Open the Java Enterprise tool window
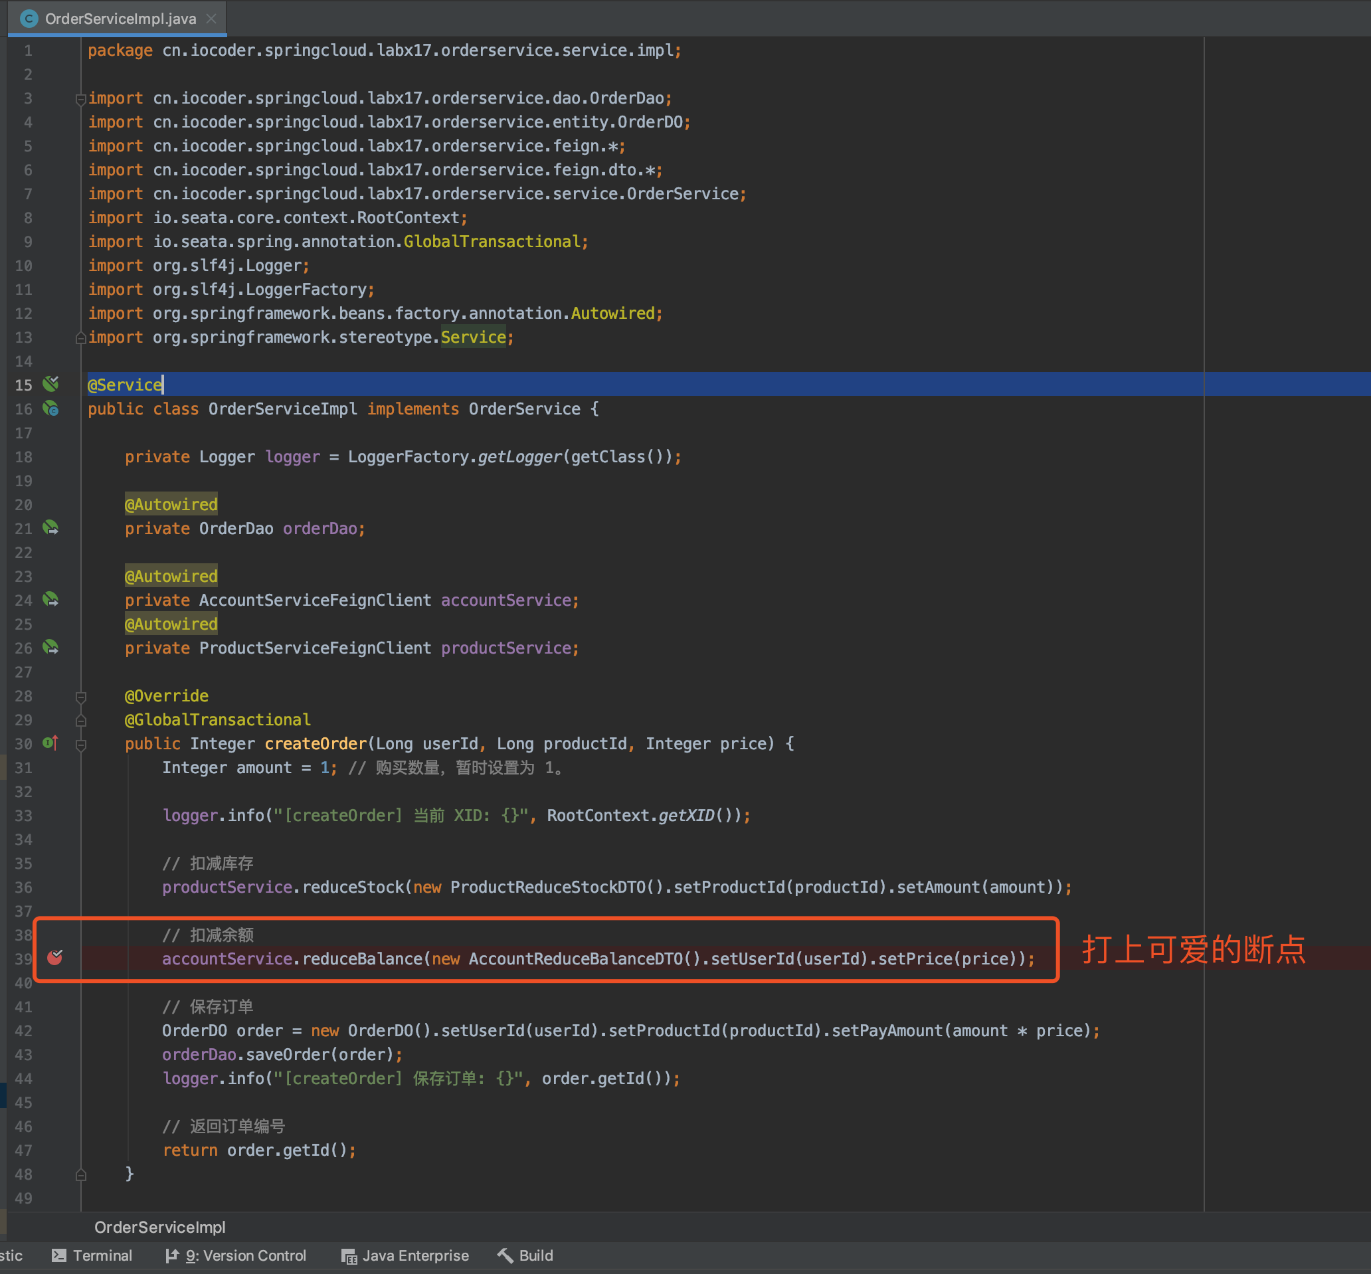1371x1274 pixels. click(x=405, y=1256)
